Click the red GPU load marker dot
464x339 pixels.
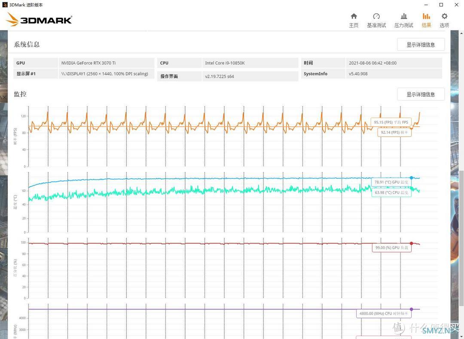point(411,244)
